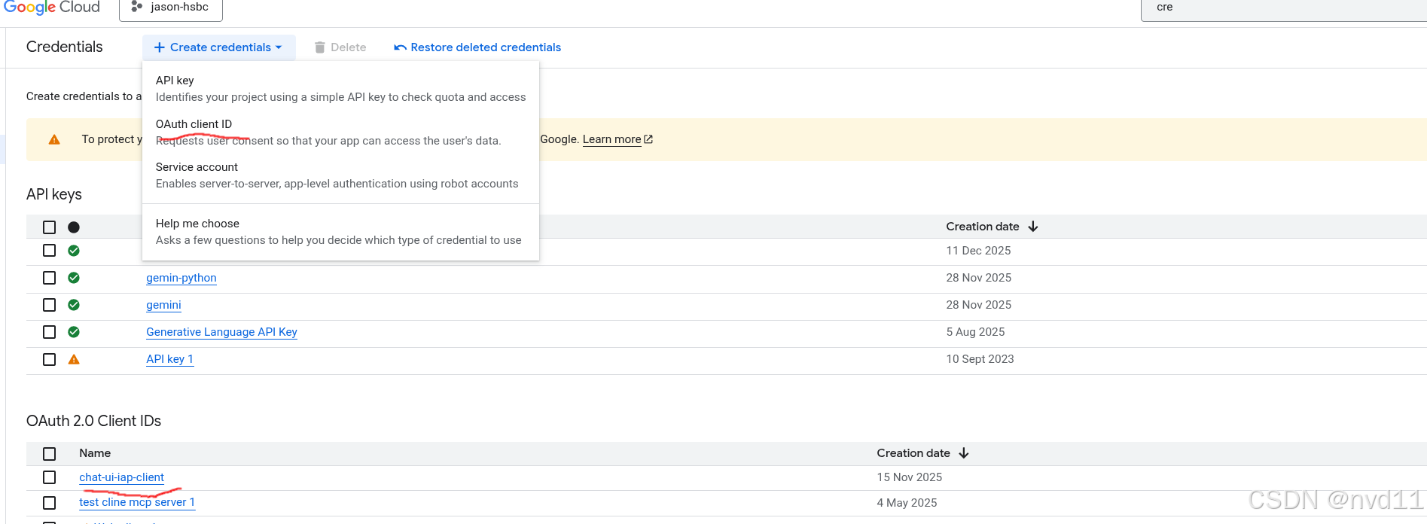Focus the search box containing 'cre'
This screenshot has width=1427, height=524.
[1283, 8]
